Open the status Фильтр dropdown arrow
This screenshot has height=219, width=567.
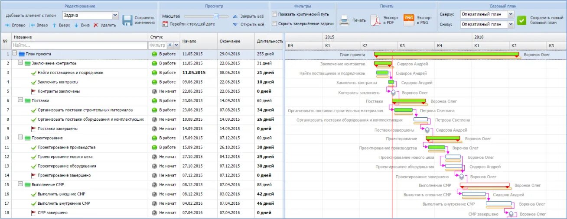(x=176, y=45)
